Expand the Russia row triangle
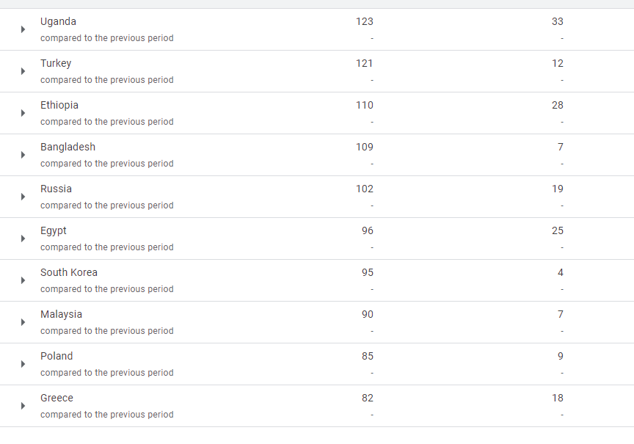This screenshot has height=444, width=634. point(23,197)
